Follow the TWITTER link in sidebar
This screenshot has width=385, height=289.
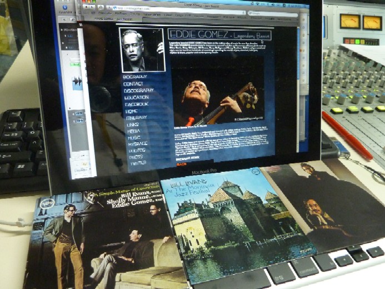[138, 163]
